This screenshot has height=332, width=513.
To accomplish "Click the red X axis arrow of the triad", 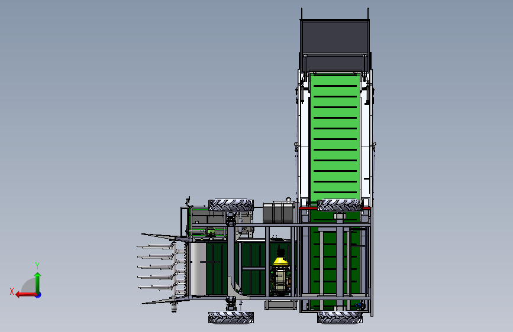I will point(26,295).
